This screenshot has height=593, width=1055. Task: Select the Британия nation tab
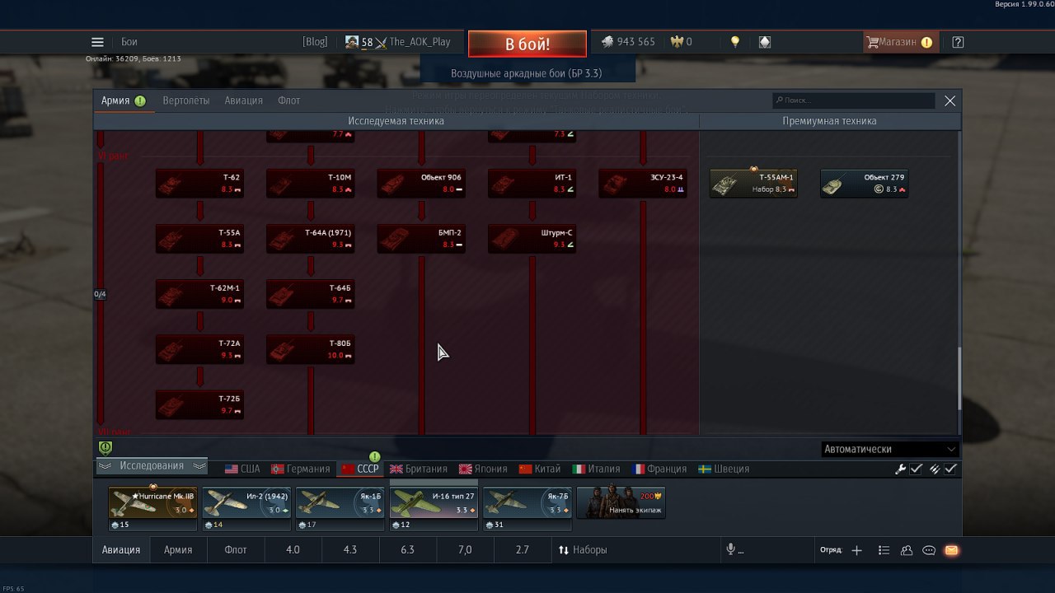pyautogui.click(x=419, y=469)
